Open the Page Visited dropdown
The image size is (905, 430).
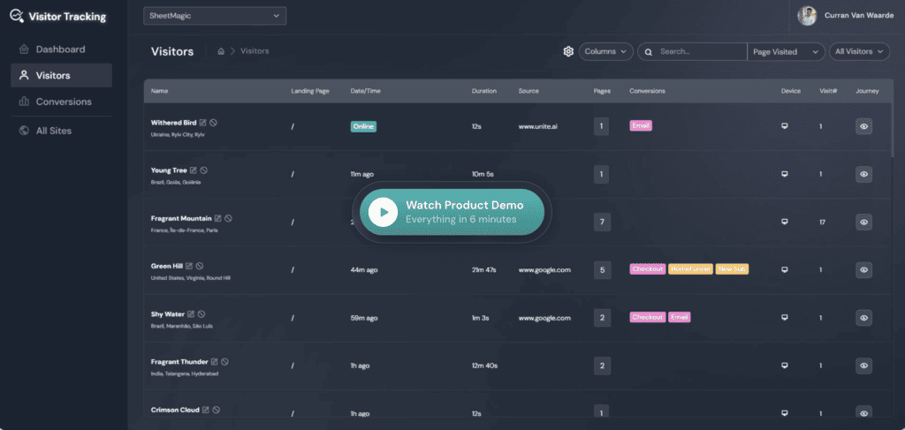coord(786,52)
